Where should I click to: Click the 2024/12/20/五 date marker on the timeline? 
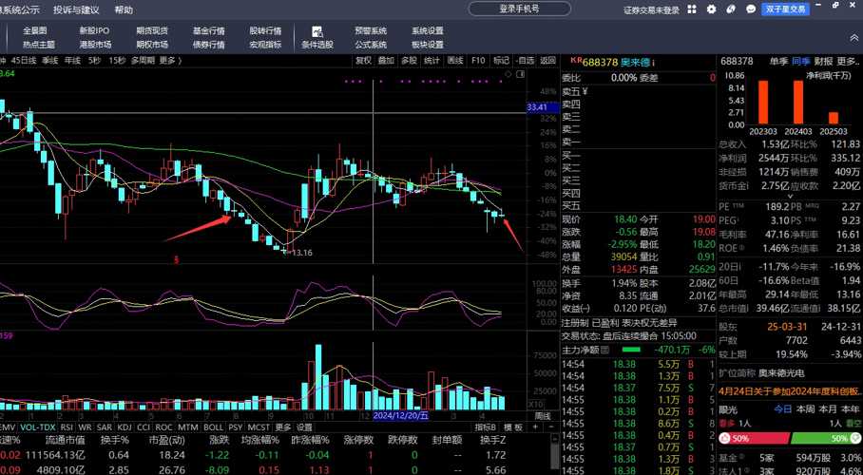[401, 415]
